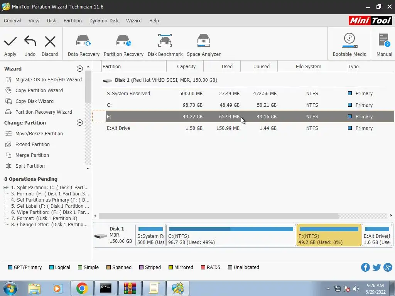This screenshot has height=296, width=395.
Task: Open the View menu
Action: pos(34,21)
